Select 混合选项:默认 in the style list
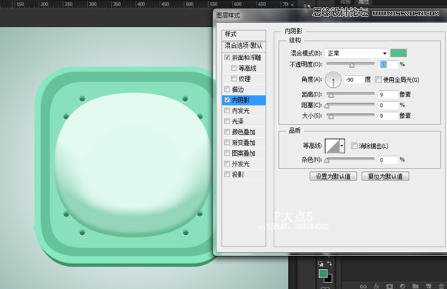The height and width of the screenshot is (289, 447). point(244,45)
